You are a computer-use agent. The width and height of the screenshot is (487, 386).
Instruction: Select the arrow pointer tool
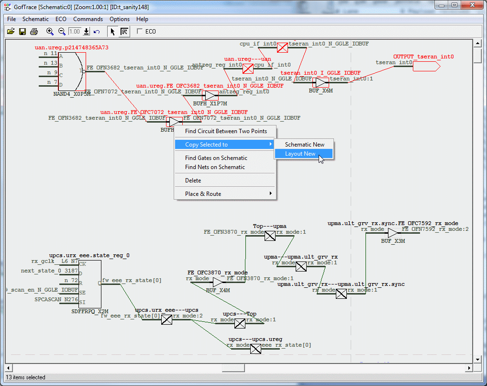[x=112, y=32]
